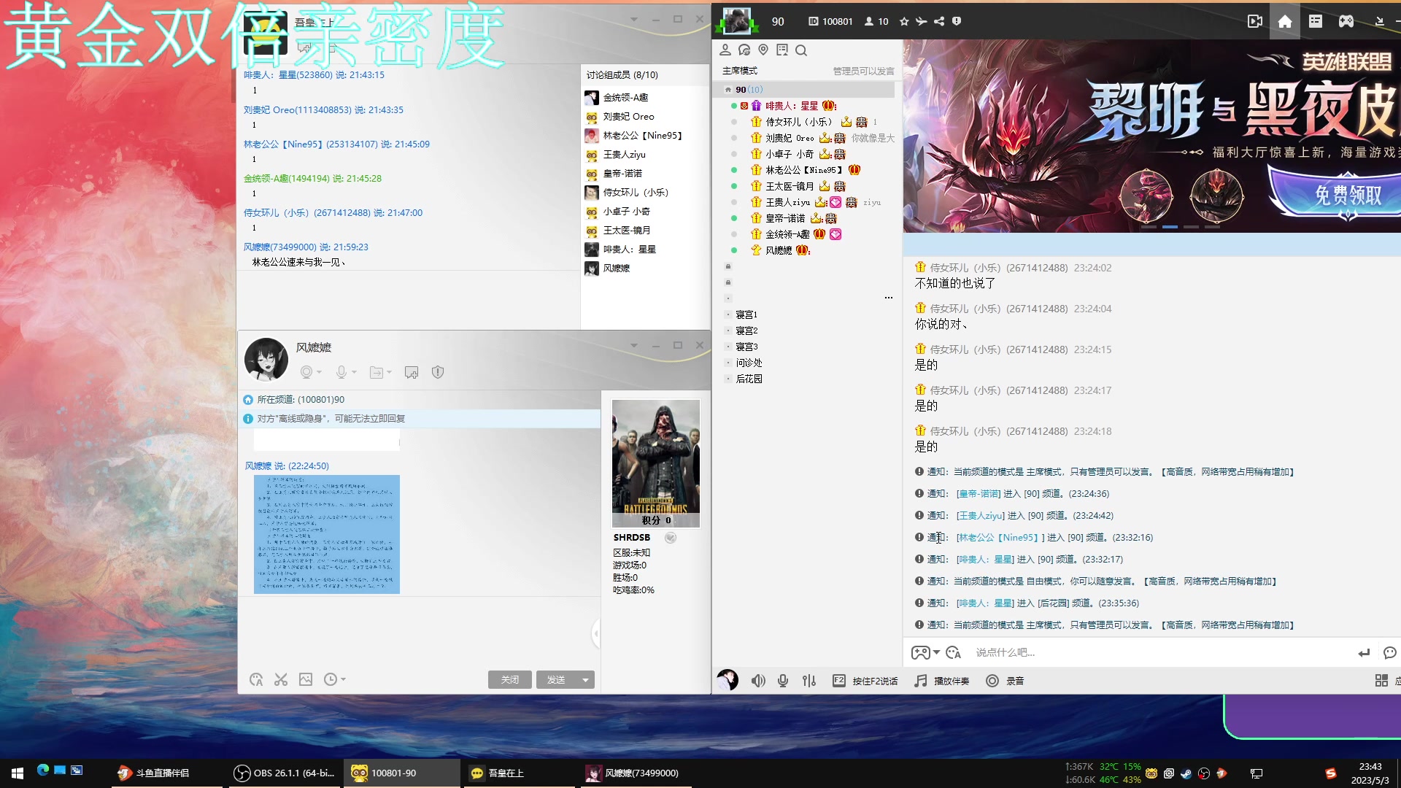The image size is (1401, 788).
Task: Click the airplane icon in channel header
Action: tap(922, 21)
